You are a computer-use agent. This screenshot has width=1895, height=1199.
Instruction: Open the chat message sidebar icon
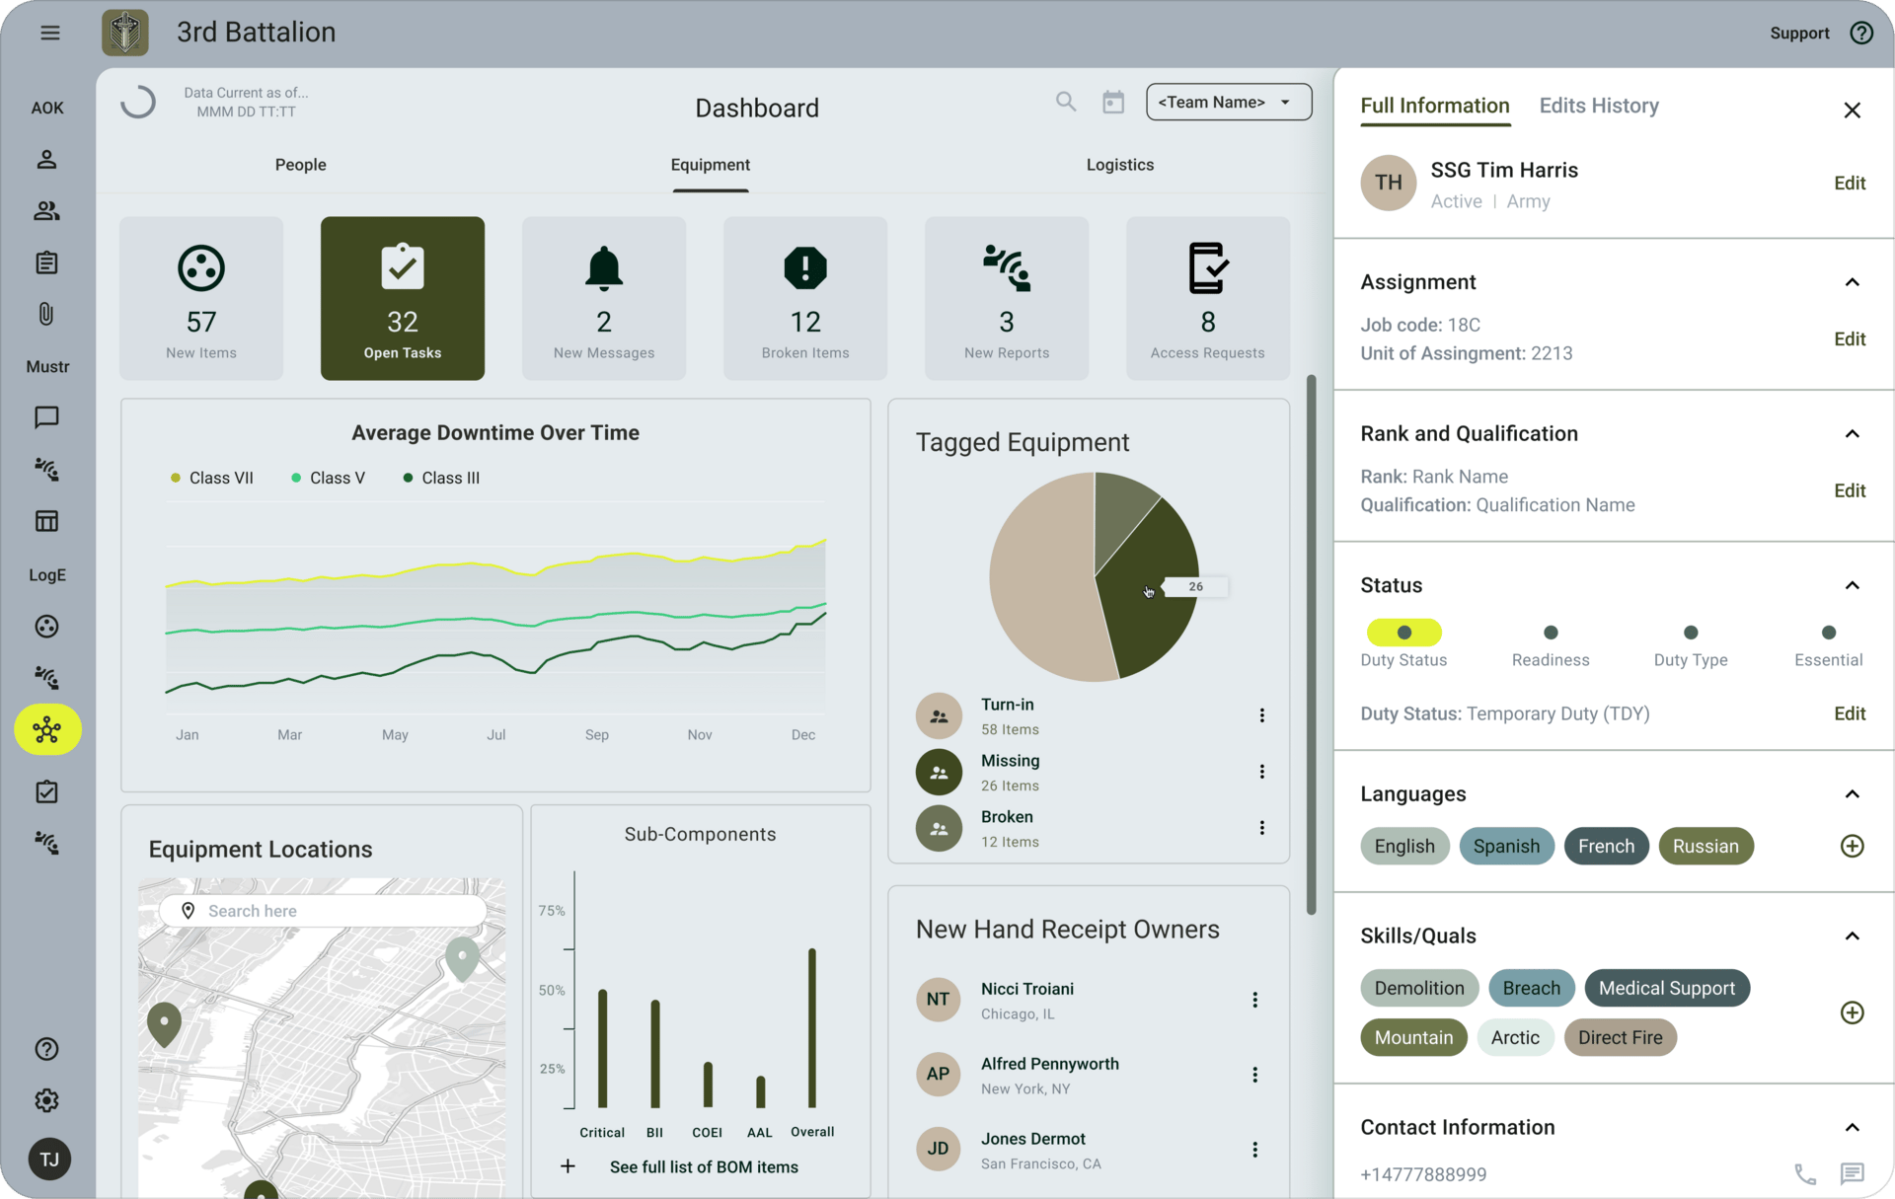tap(46, 417)
